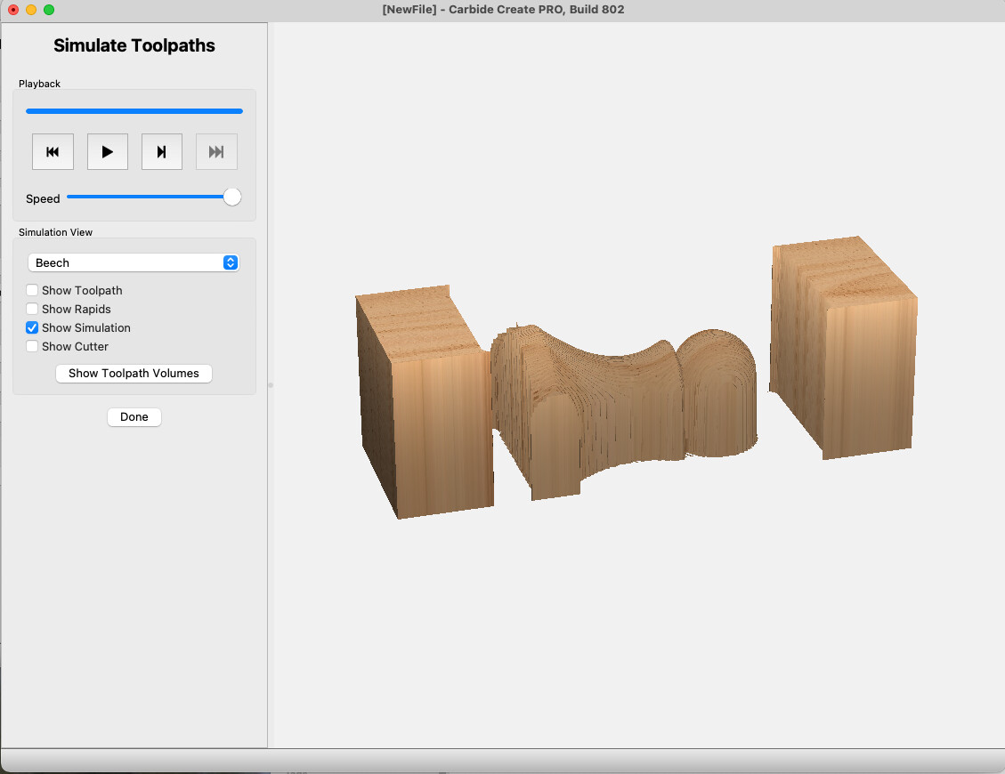The height and width of the screenshot is (774, 1005).
Task: Turn on the Show Cutter checkbox
Action: pyautogui.click(x=33, y=347)
